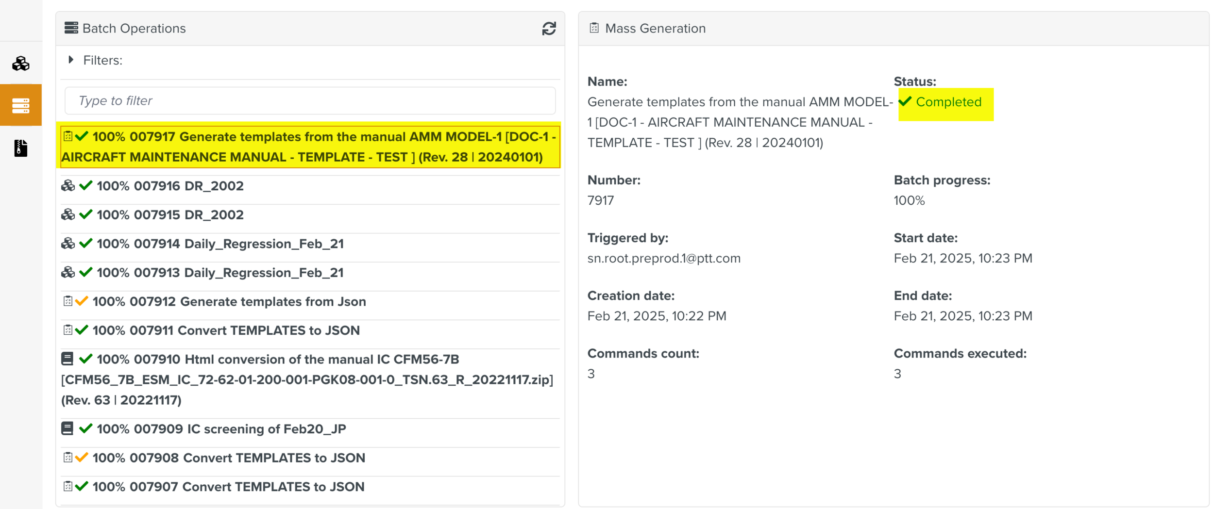
Task: Select the batch operations sidebar icon
Action: 21,105
